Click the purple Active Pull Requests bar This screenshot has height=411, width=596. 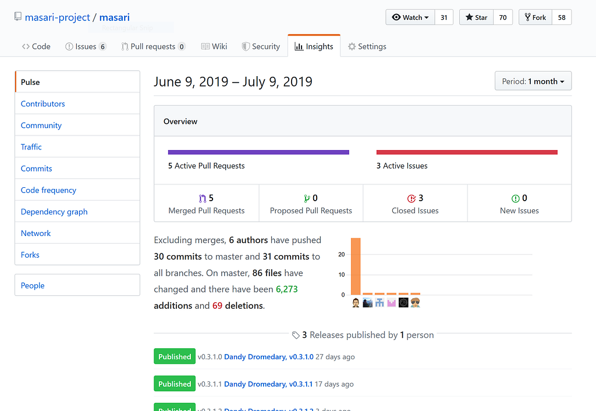click(x=258, y=152)
